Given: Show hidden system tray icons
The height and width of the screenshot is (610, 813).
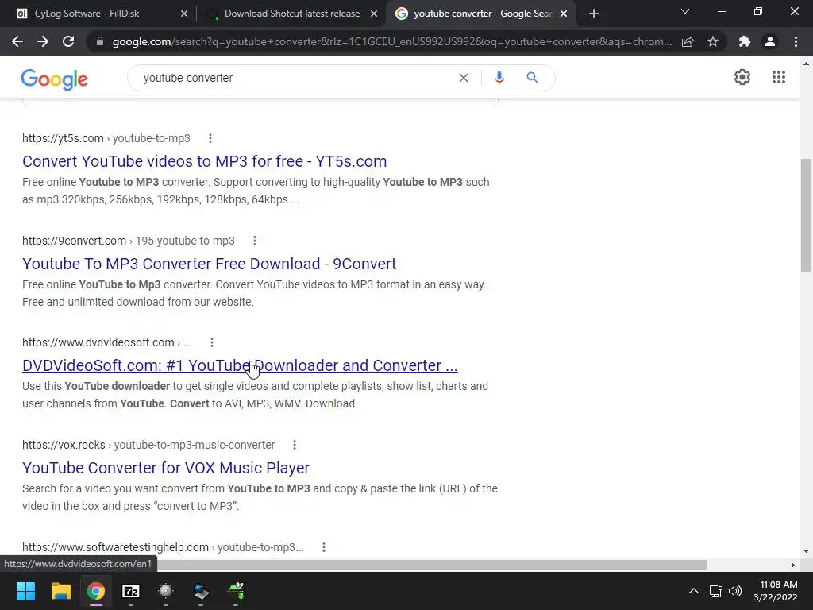Looking at the screenshot, I should click(694, 591).
